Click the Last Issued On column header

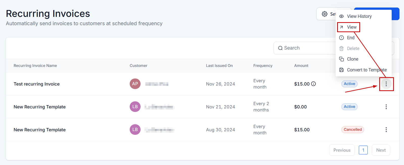click(x=219, y=66)
